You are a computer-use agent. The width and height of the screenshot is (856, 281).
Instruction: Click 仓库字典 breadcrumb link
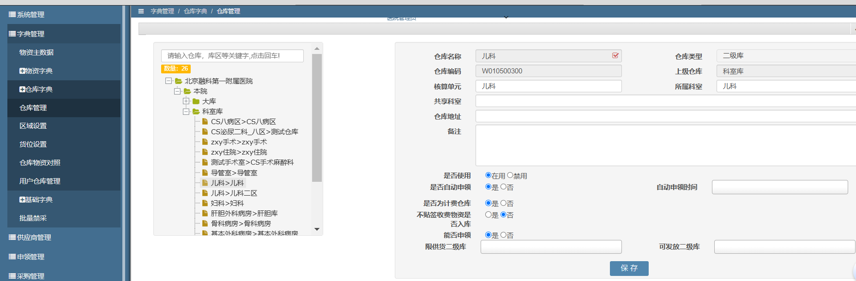[x=195, y=11]
